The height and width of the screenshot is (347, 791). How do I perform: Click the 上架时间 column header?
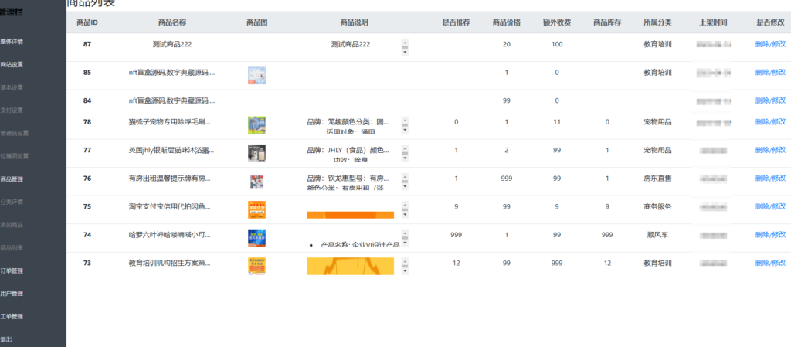click(x=713, y=22)
